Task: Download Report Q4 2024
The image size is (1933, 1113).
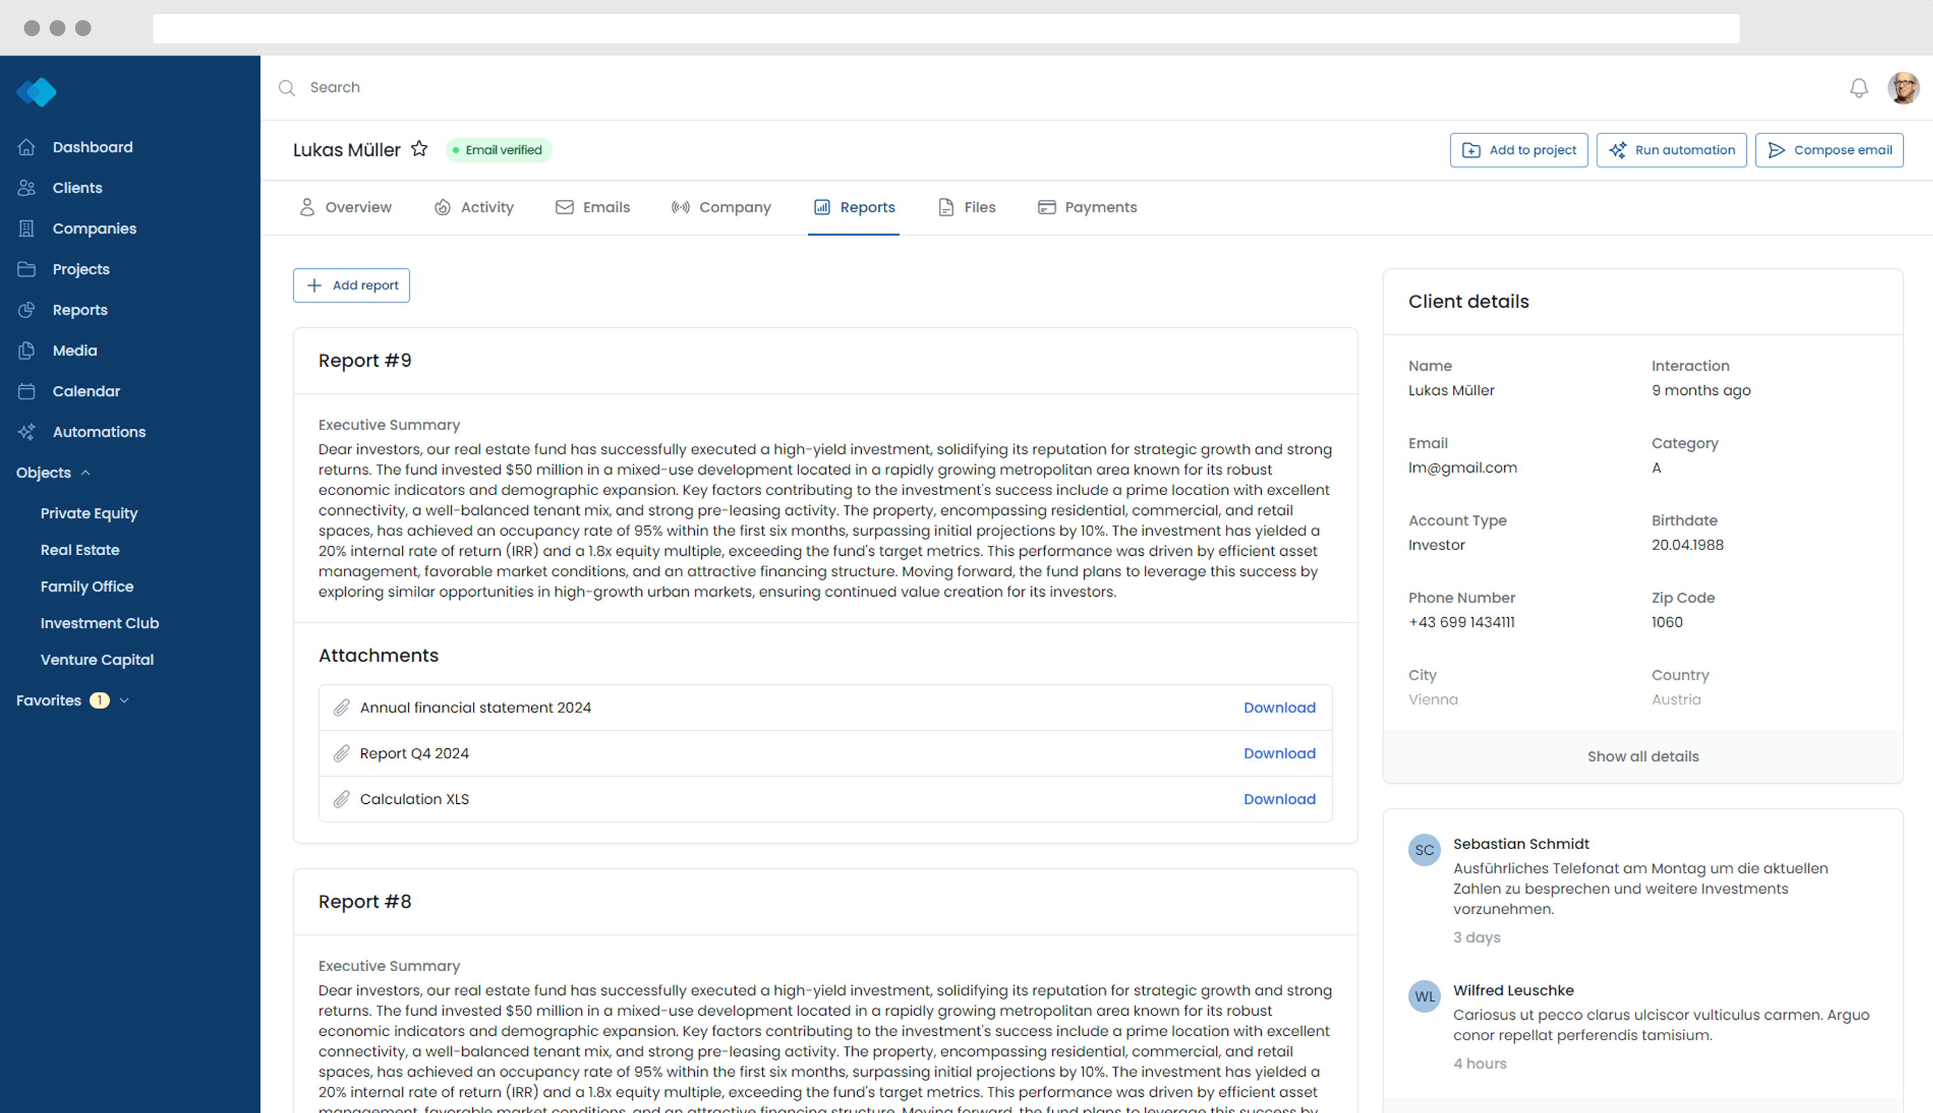Action: 1279,754
